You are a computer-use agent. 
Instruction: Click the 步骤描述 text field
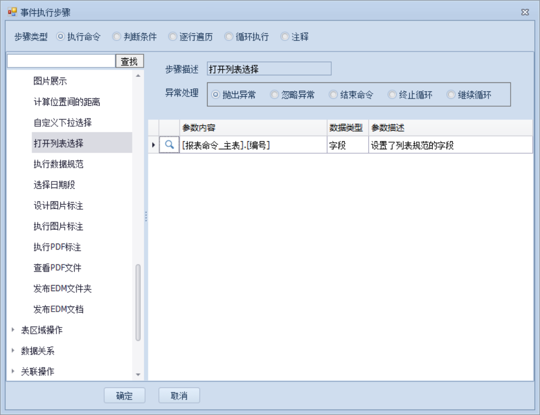[x=269, y=69]
